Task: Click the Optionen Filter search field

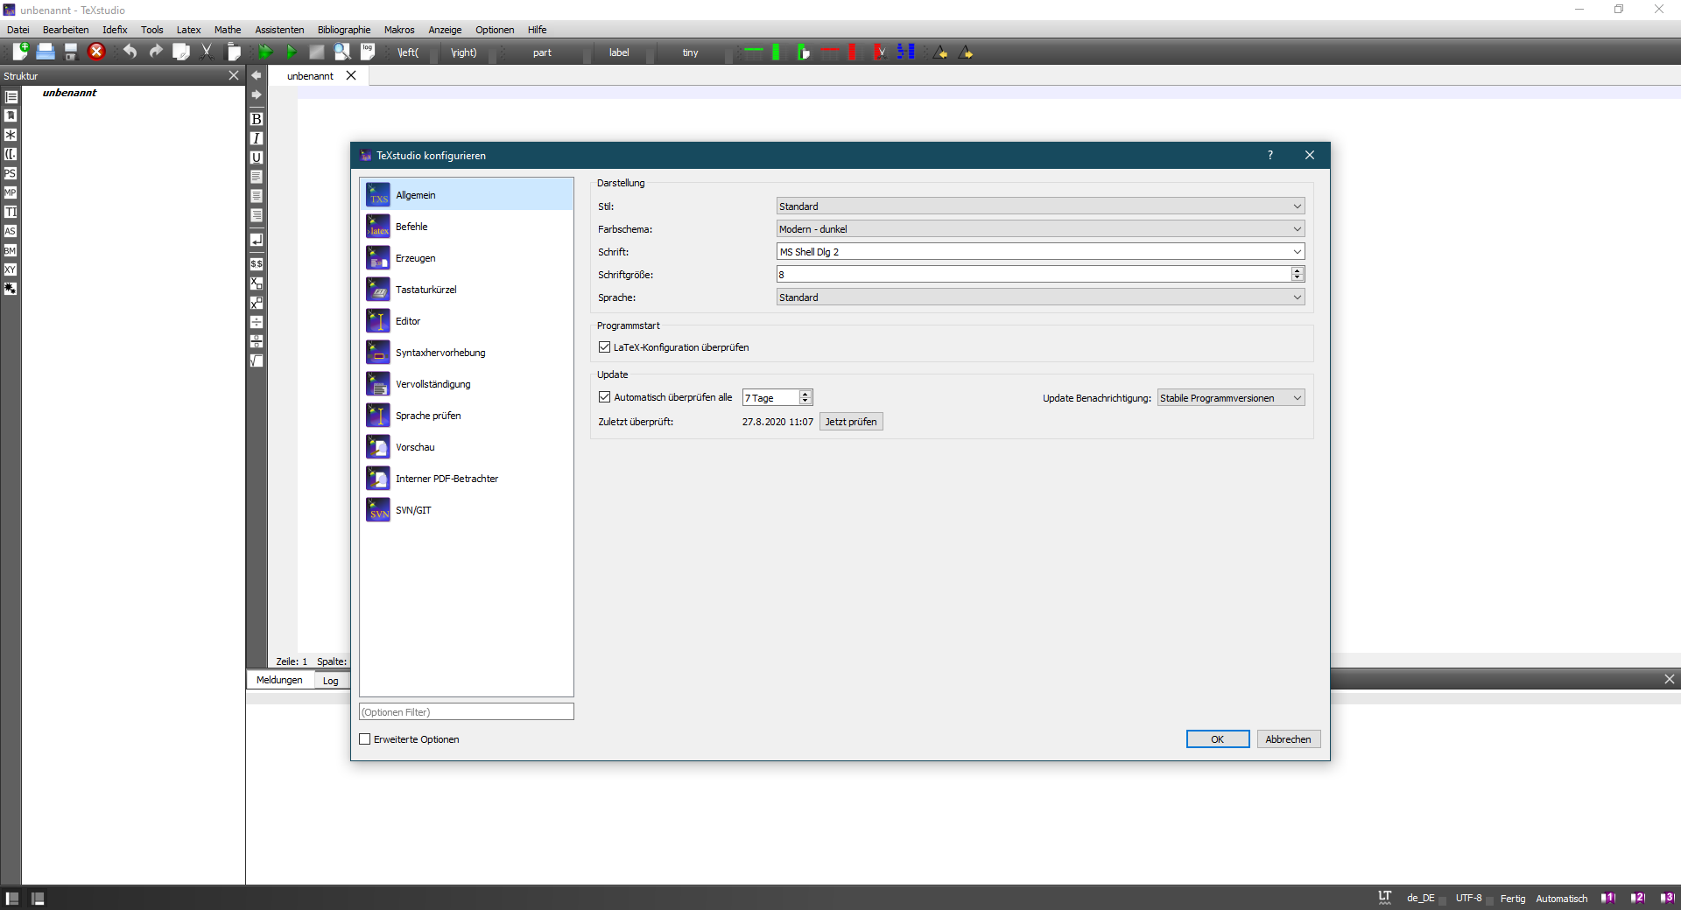Action: 466,711
